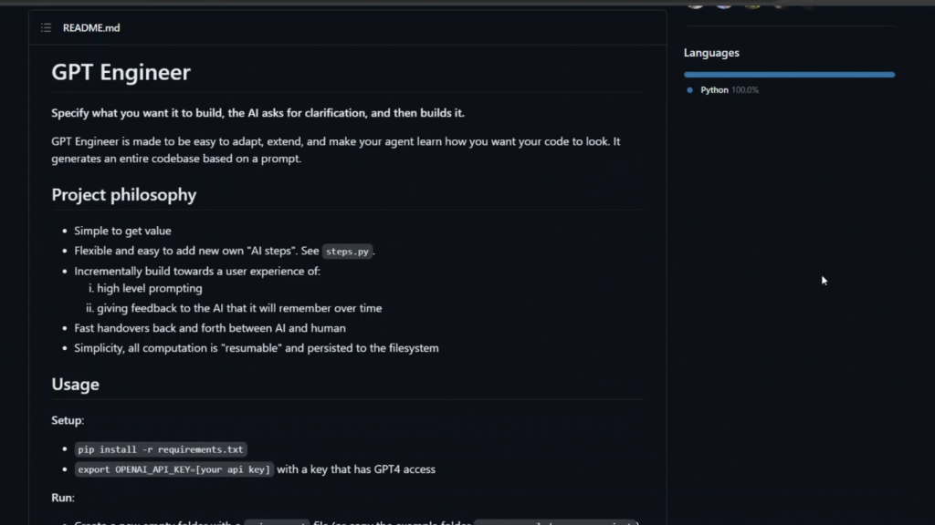Screen dimensions: 935x525
Task: Jump to the Project philosophy heading
Action: tap(123, 195)
